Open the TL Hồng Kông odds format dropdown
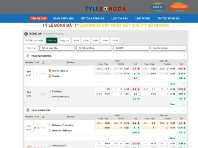 [x=94, y=48]
